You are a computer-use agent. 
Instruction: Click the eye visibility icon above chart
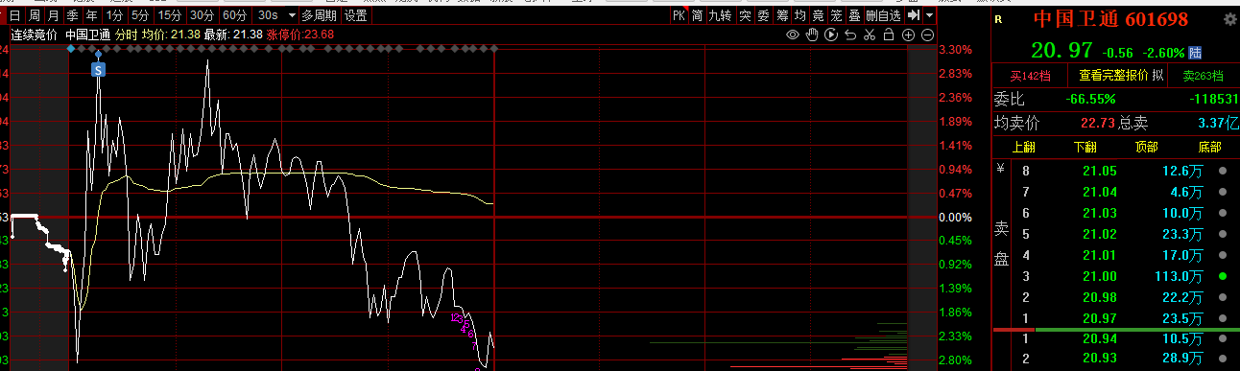(793, 35)
